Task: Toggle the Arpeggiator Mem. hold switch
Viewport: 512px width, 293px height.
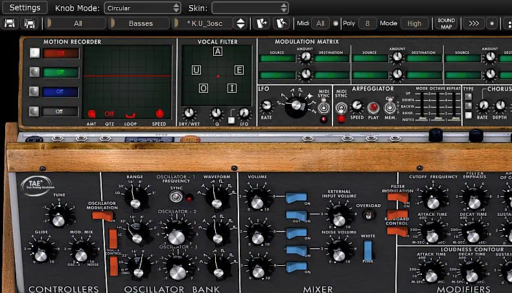Action: (390, 106)
